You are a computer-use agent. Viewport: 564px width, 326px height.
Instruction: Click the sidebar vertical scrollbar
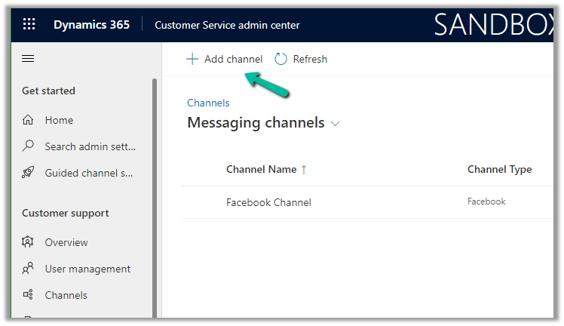(155, 189)
